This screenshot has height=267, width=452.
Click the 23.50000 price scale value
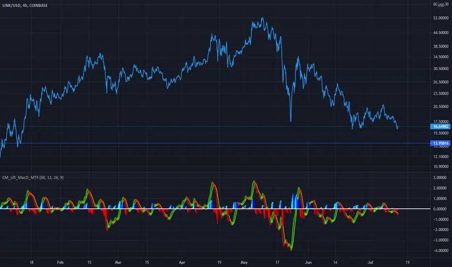441,94
